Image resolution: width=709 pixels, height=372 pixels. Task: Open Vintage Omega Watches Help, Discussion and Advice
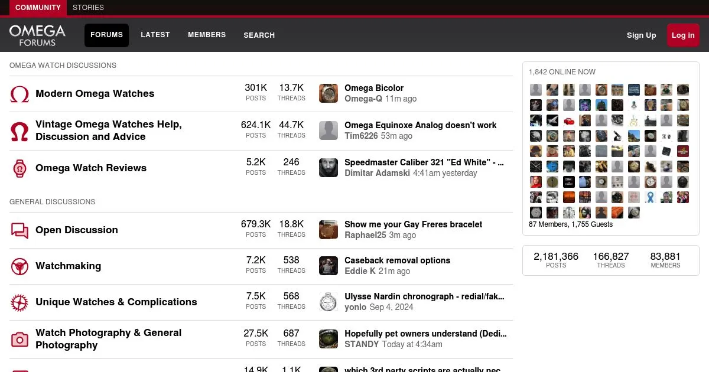point(109,130)
